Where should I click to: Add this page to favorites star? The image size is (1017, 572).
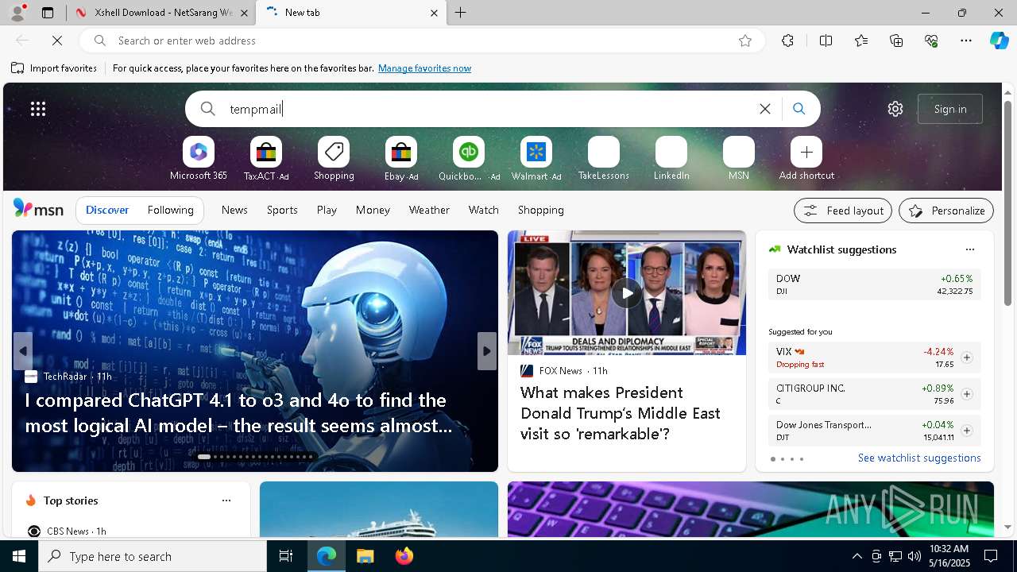tap(745, 41)
